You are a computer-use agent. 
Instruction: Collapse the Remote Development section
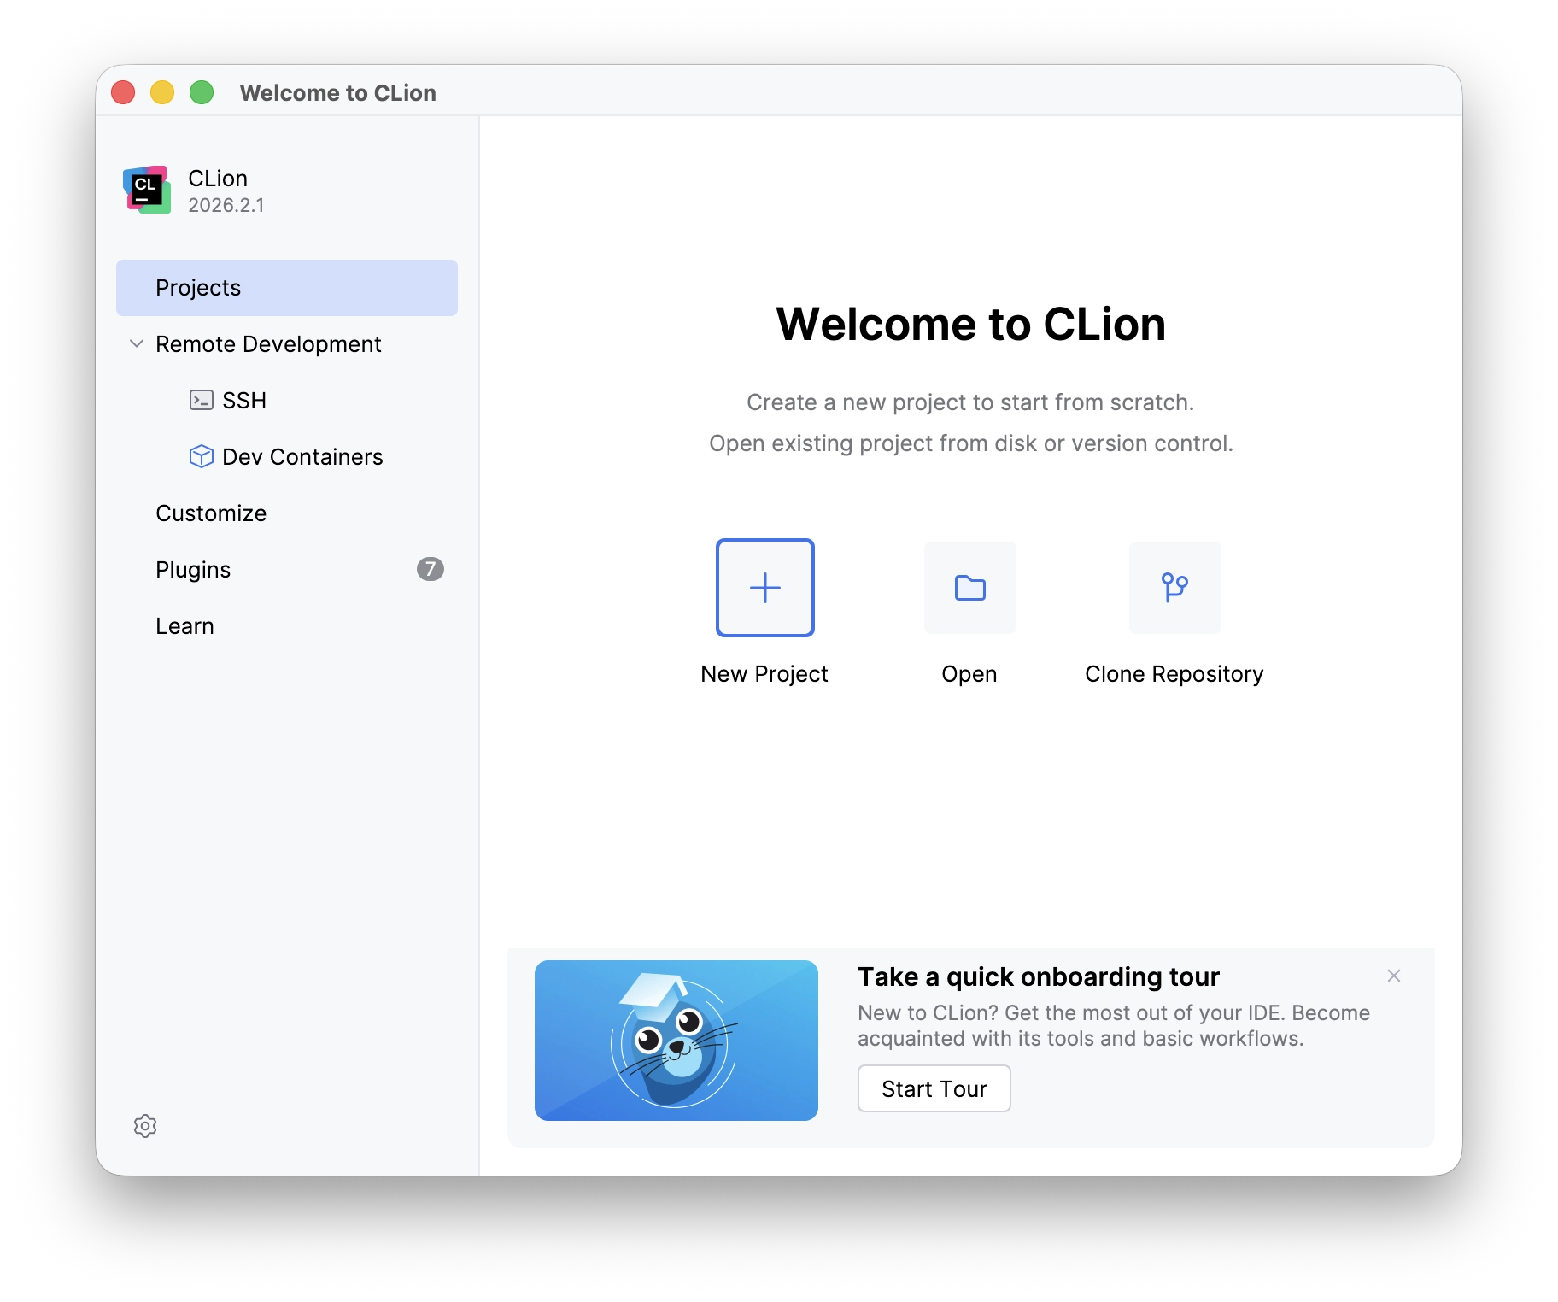point(136,343)
